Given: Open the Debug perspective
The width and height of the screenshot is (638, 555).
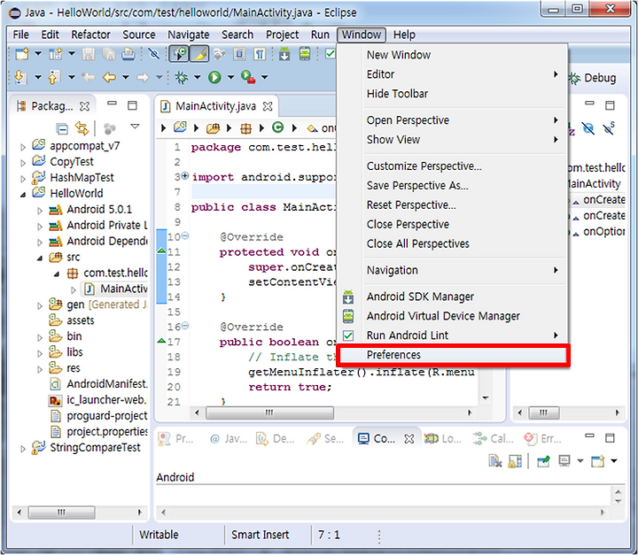Looking at the screenshot, I should pos(593,78).
